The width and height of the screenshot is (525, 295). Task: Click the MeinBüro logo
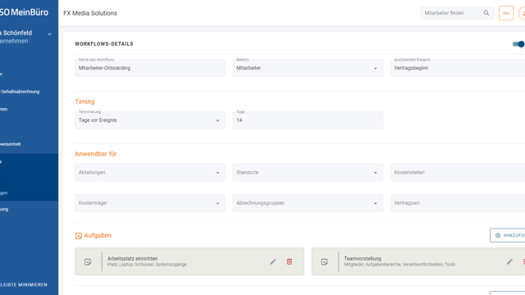24,12
